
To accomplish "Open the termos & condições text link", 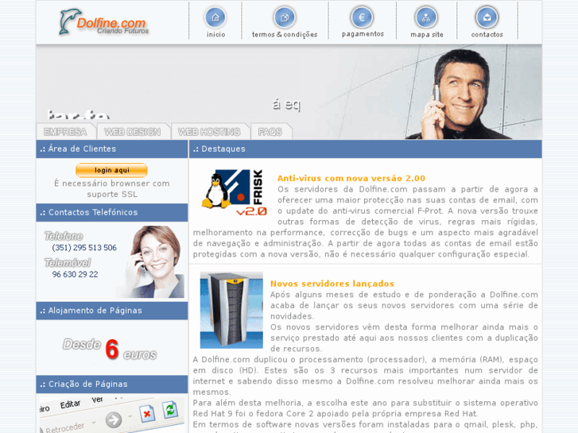I will (x=285, y=34).
